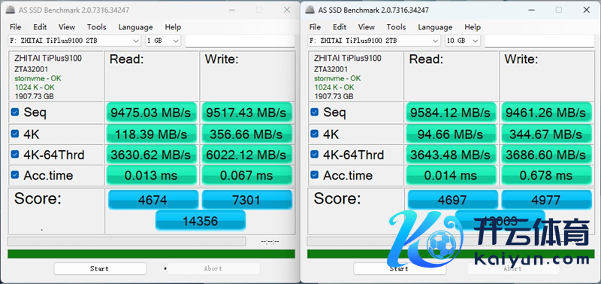Open Tools menu in right window
This screenshot has height=284, width=601.
click(x=397, y=27)
